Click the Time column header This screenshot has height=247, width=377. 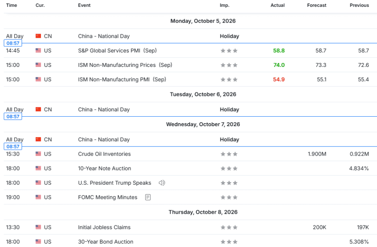coord(12,5)
